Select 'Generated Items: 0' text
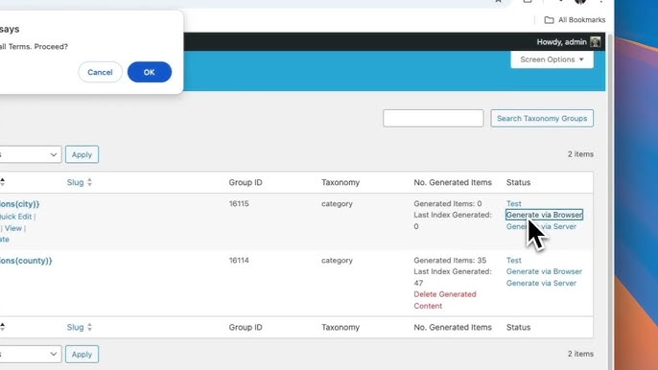658x370 pixels. pyautogui.click(x=448, y=203)
